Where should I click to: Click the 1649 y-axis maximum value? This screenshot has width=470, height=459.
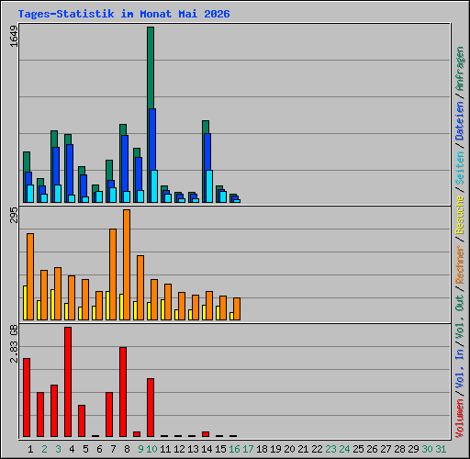click(14, 36)
